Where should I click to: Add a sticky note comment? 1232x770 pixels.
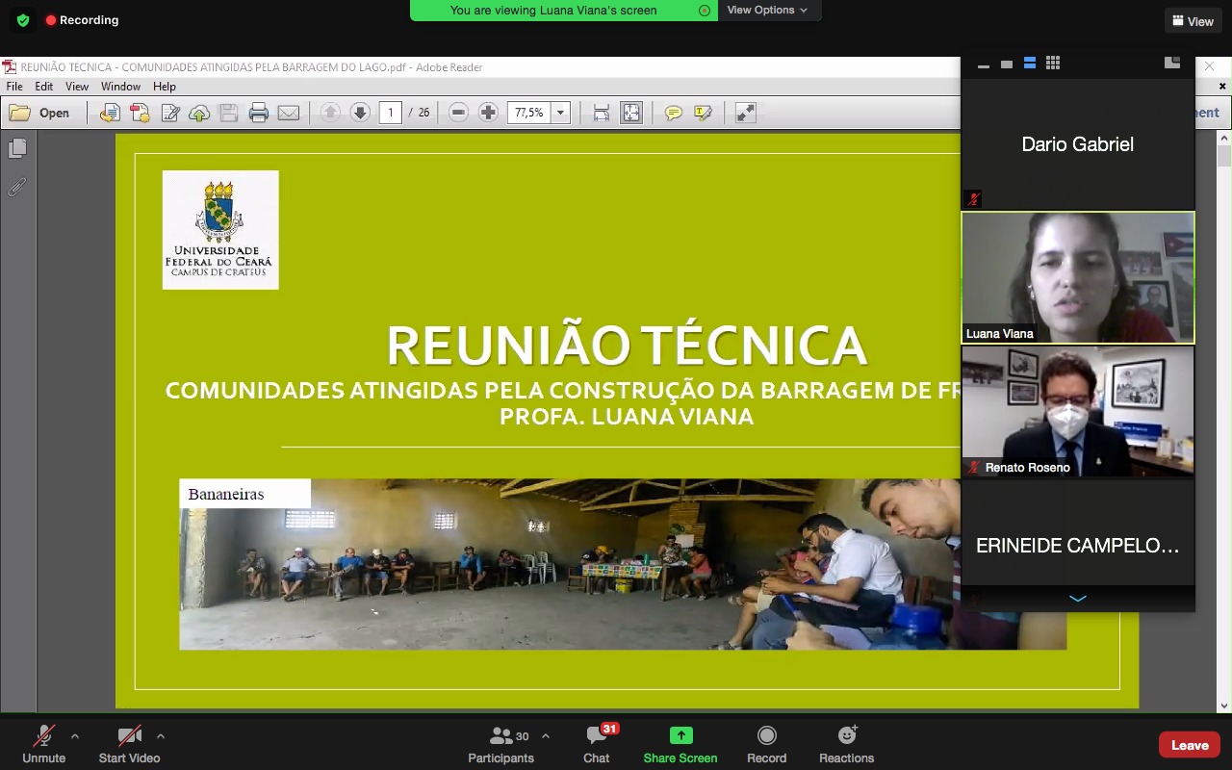click(673, 113)
